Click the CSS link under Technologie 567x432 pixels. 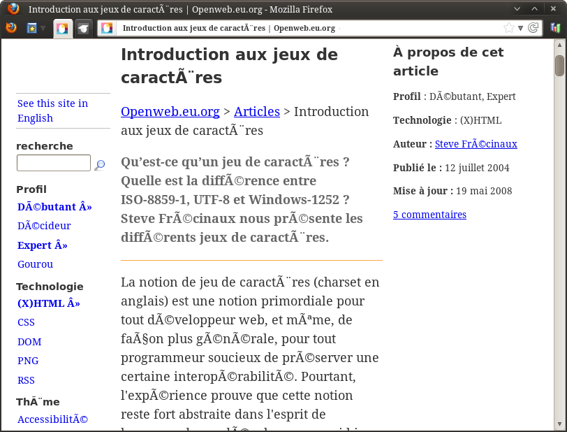(x=26, y=322)
